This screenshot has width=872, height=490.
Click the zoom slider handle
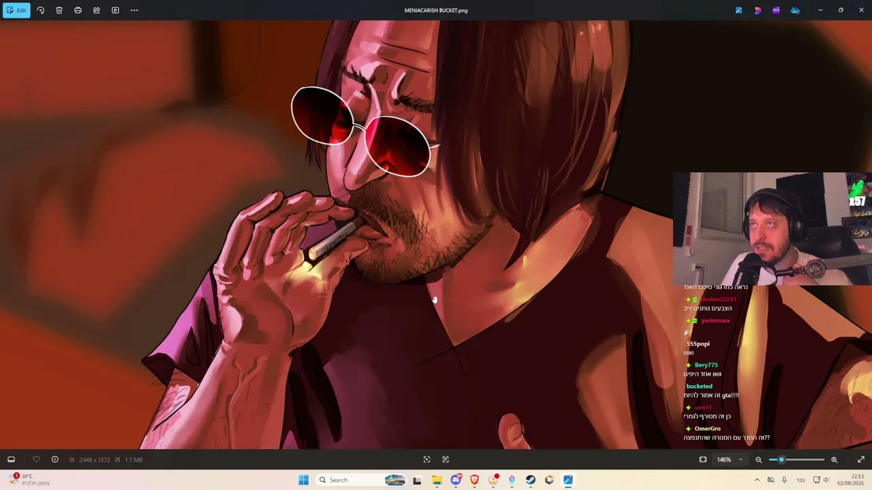click(x=781, y=459)
